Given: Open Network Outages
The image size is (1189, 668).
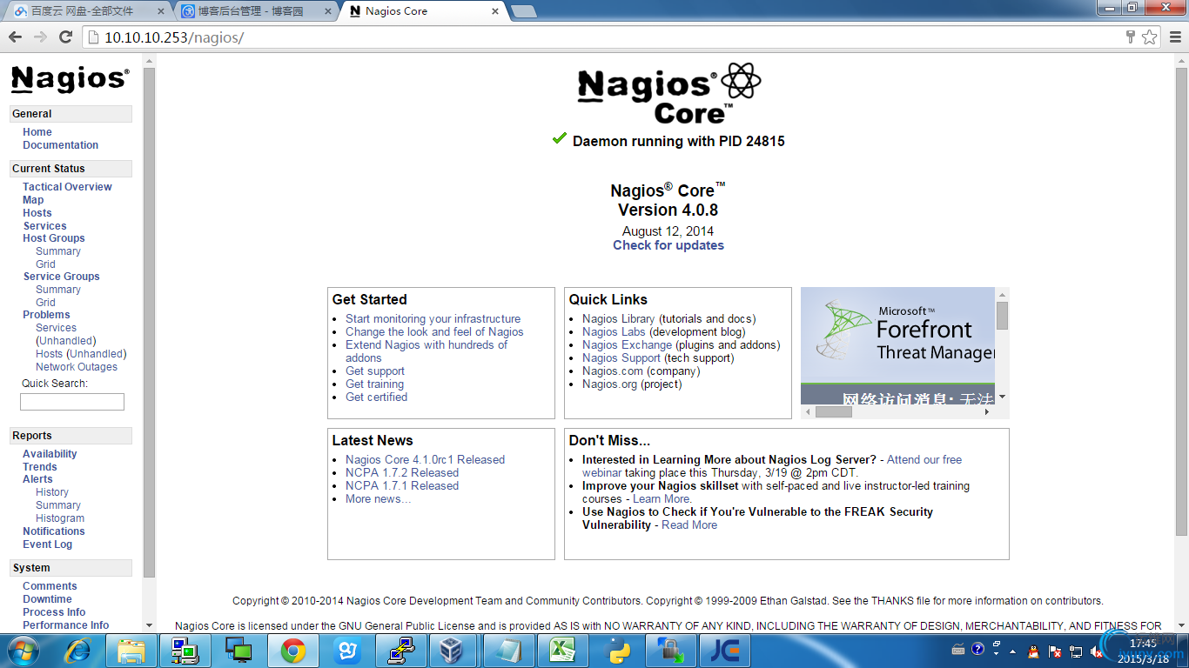Looking at the screenshot, I should [x=77, y=367].
